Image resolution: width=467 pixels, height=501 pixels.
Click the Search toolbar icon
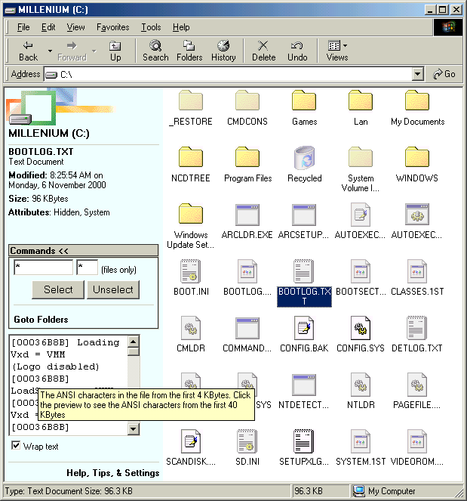click(x=155, y=51)
